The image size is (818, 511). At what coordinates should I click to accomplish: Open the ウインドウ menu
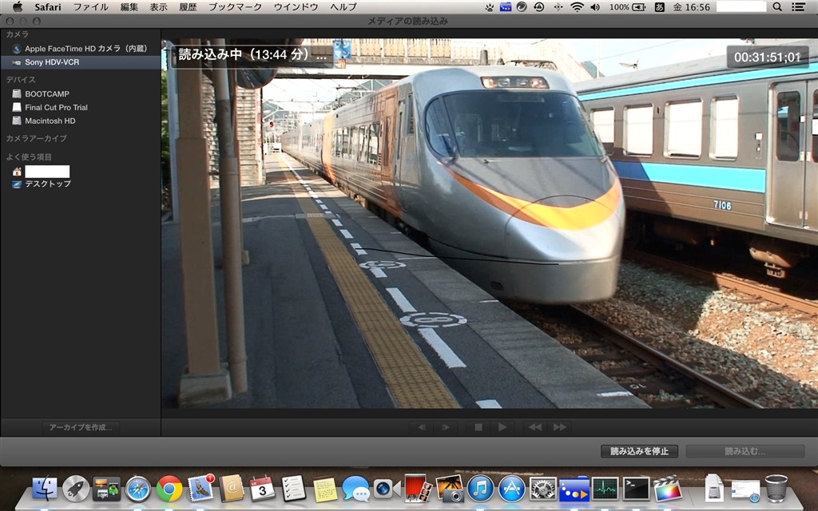click(296, 6)
